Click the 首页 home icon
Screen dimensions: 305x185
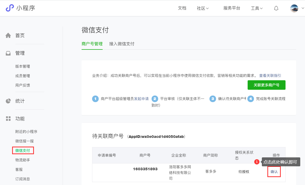click(x=8, y=36)
